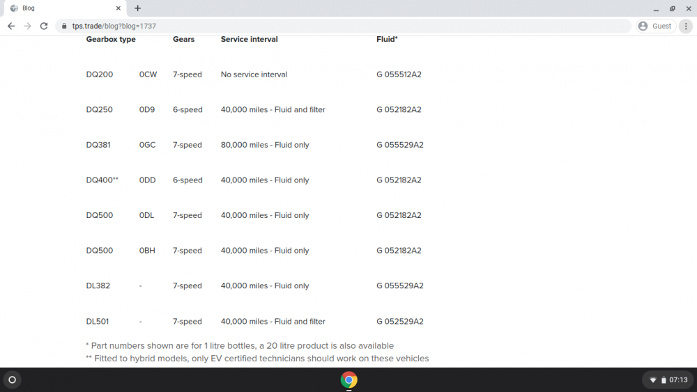
Task: Click the battery status icon
Action: click(664, 380)
